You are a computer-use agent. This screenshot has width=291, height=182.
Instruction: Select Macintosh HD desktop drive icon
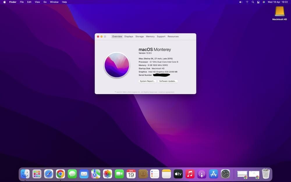point(279,12)
